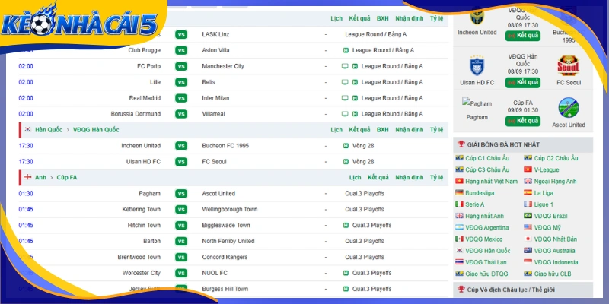Open Lịch tab in Hàn Quốc league header
This screenshot has height=304, width=609.
(x=336, y=129)
